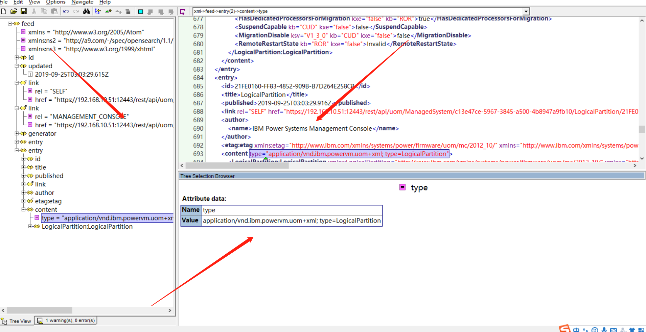Expand the published node

[23, 176]
